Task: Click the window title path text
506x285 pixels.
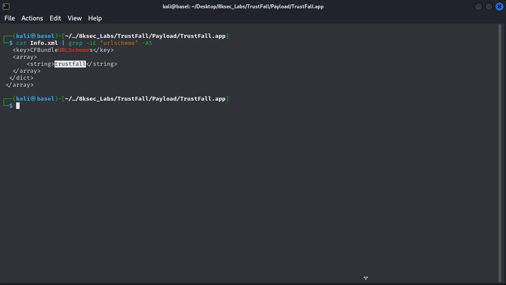Action: pos(243,7)
